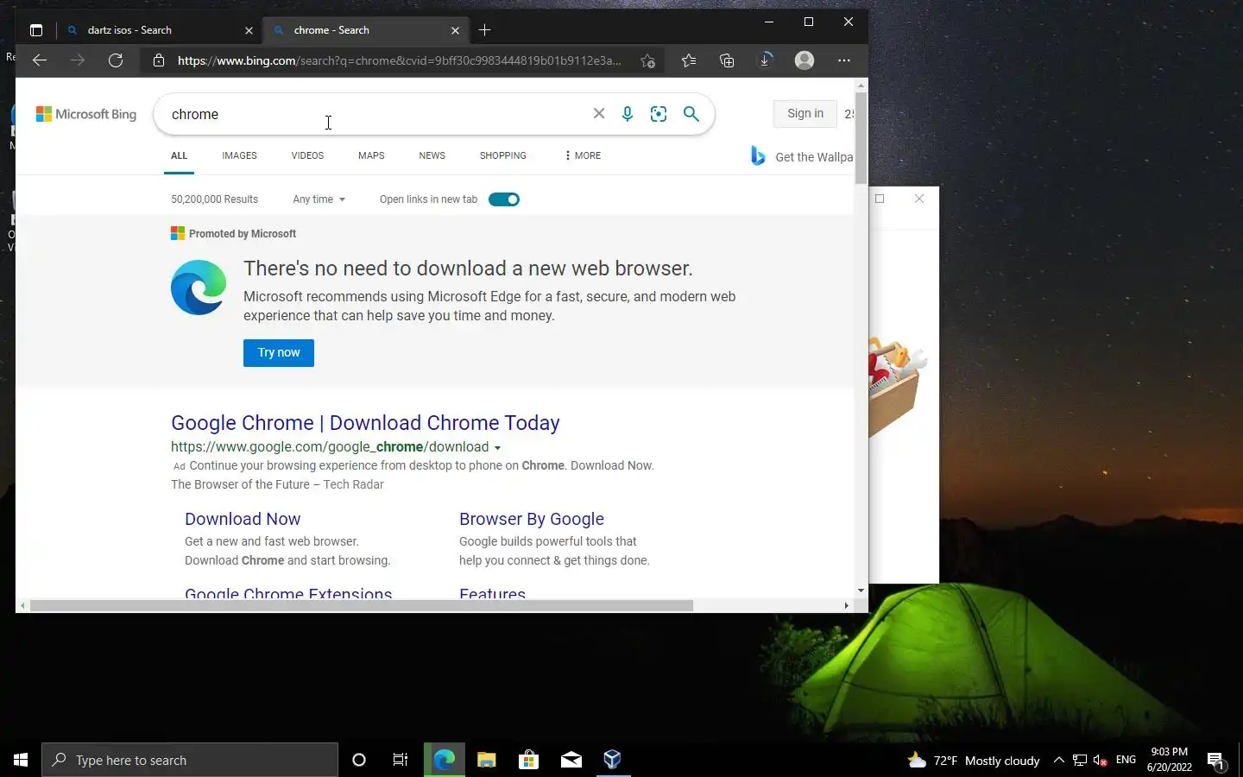
Task: Click the Bing 'b' wallpaper logo
Action: click(x=758, y=156)
